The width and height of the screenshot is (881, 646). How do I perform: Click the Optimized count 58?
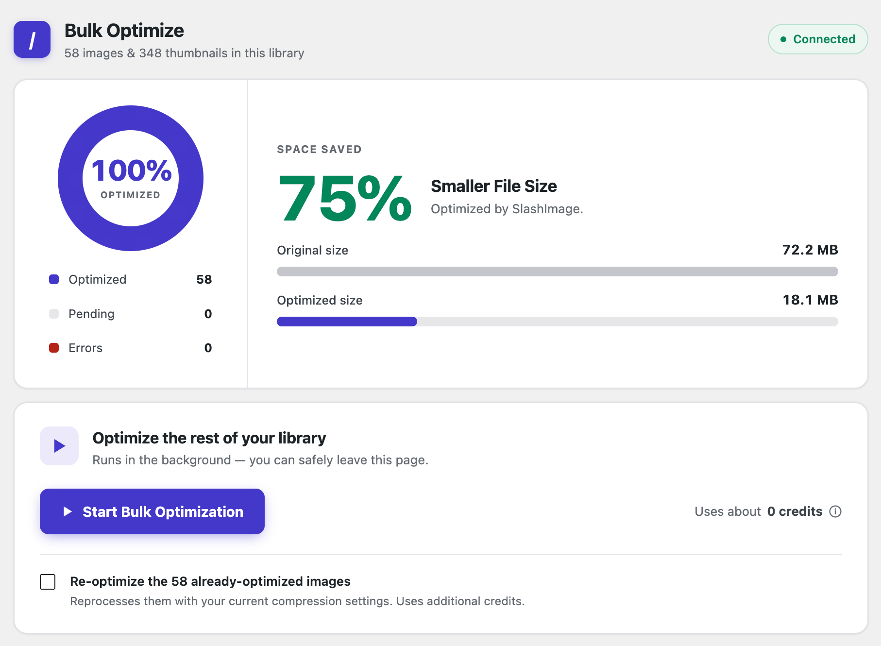pos(204,279)
